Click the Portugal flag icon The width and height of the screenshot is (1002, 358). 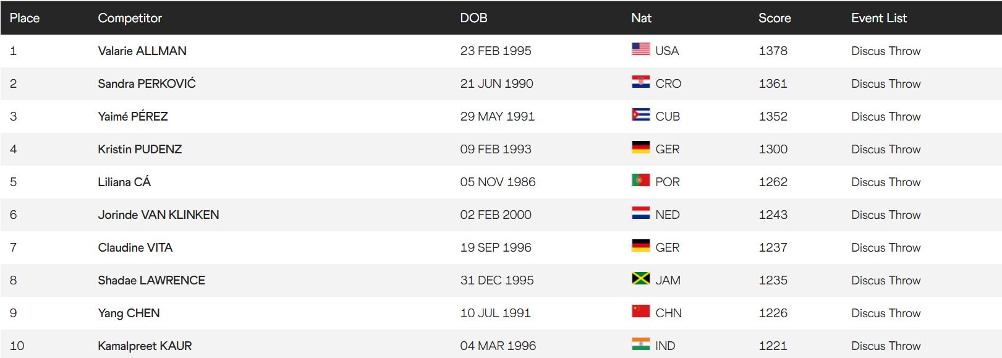tap(640, 181)
